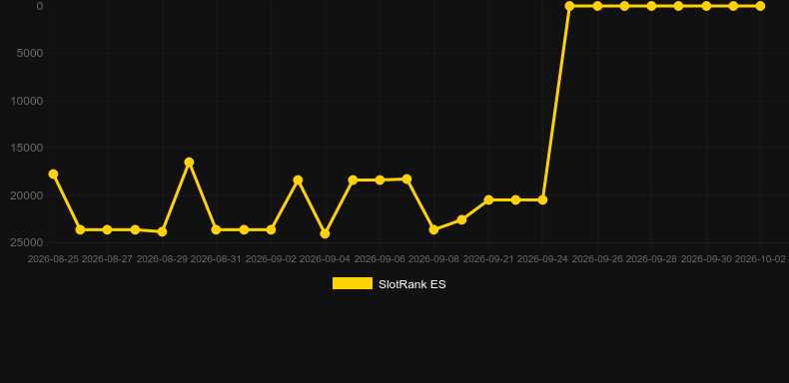The width and height of the screenshot is (789, 383).
Task: Click the x-axis label 2026-09-04
Action: pyautogui.click(x=325, y=259)
